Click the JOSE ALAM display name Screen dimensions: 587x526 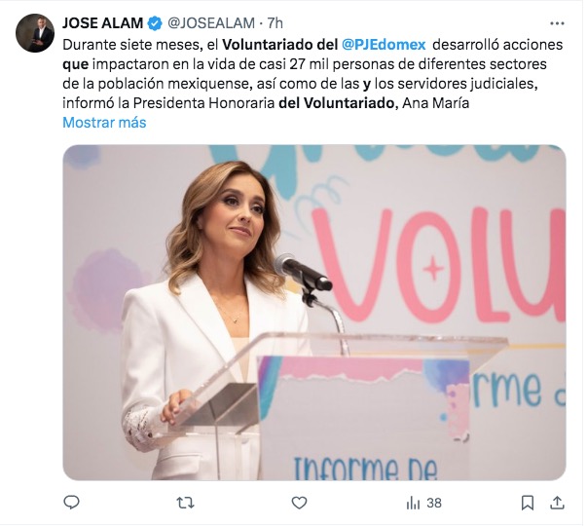tap(103, 23)
